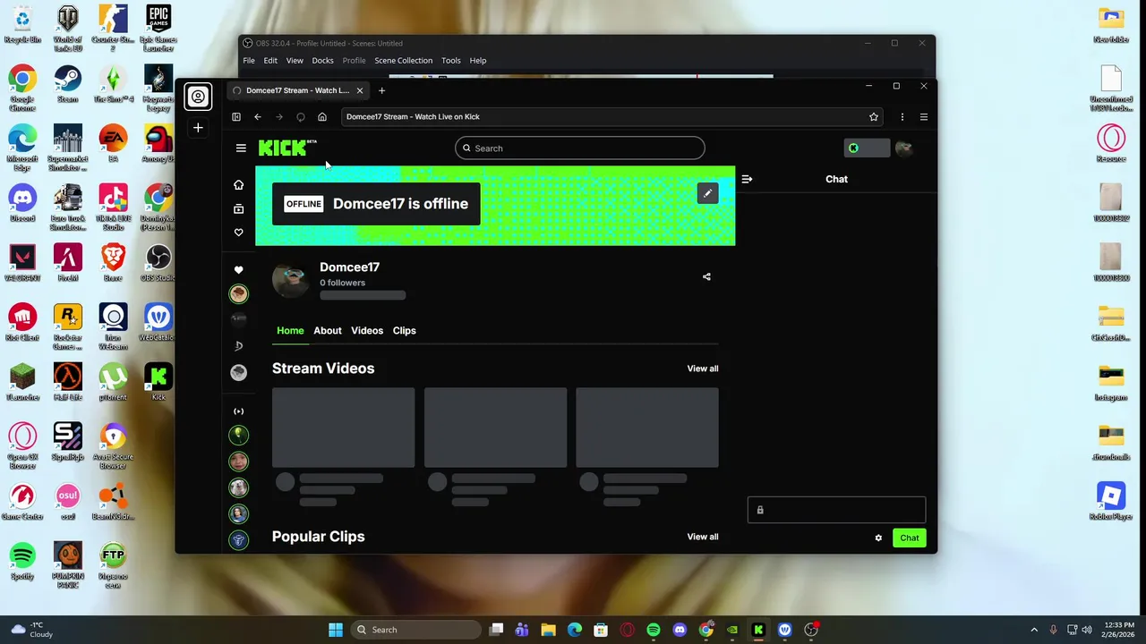The image size is (1146, 644).
Task: Open Tools menu in OBS window
Action: (x=451, y=61)
